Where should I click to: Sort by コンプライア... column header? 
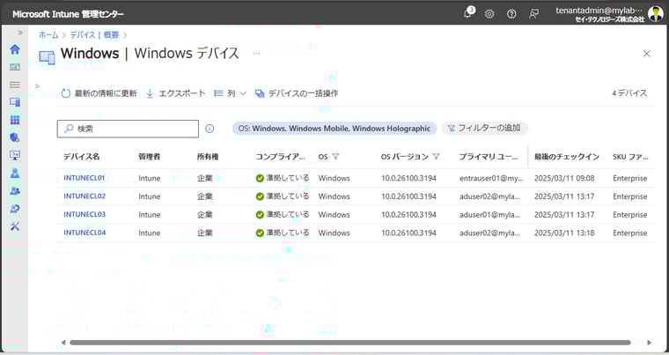coord(280,157)
